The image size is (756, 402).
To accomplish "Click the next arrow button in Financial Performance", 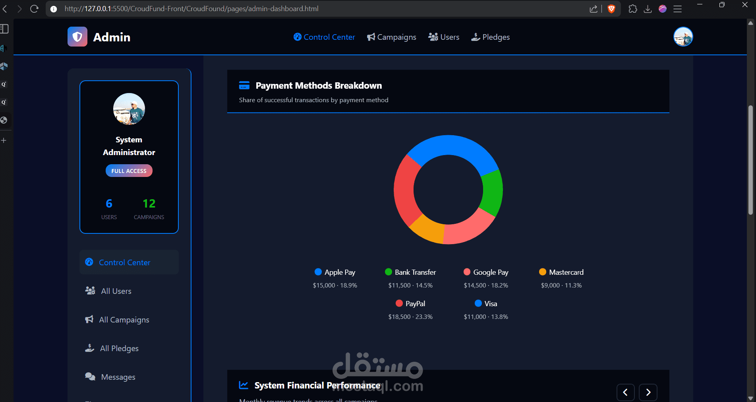I will pyautogui.click(x=648, y=392).
